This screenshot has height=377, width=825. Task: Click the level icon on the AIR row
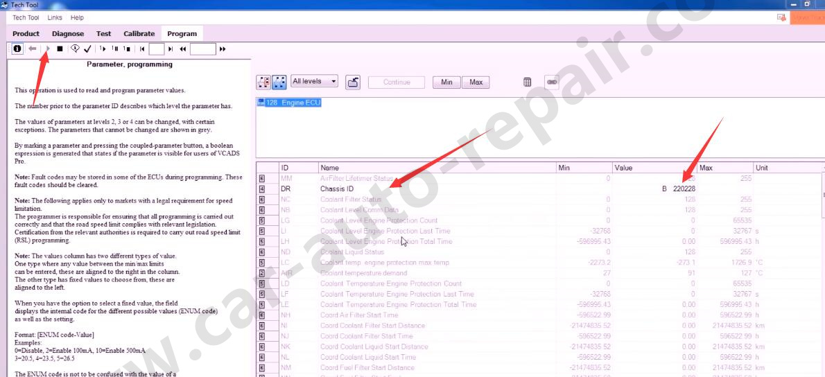point(262,273)
